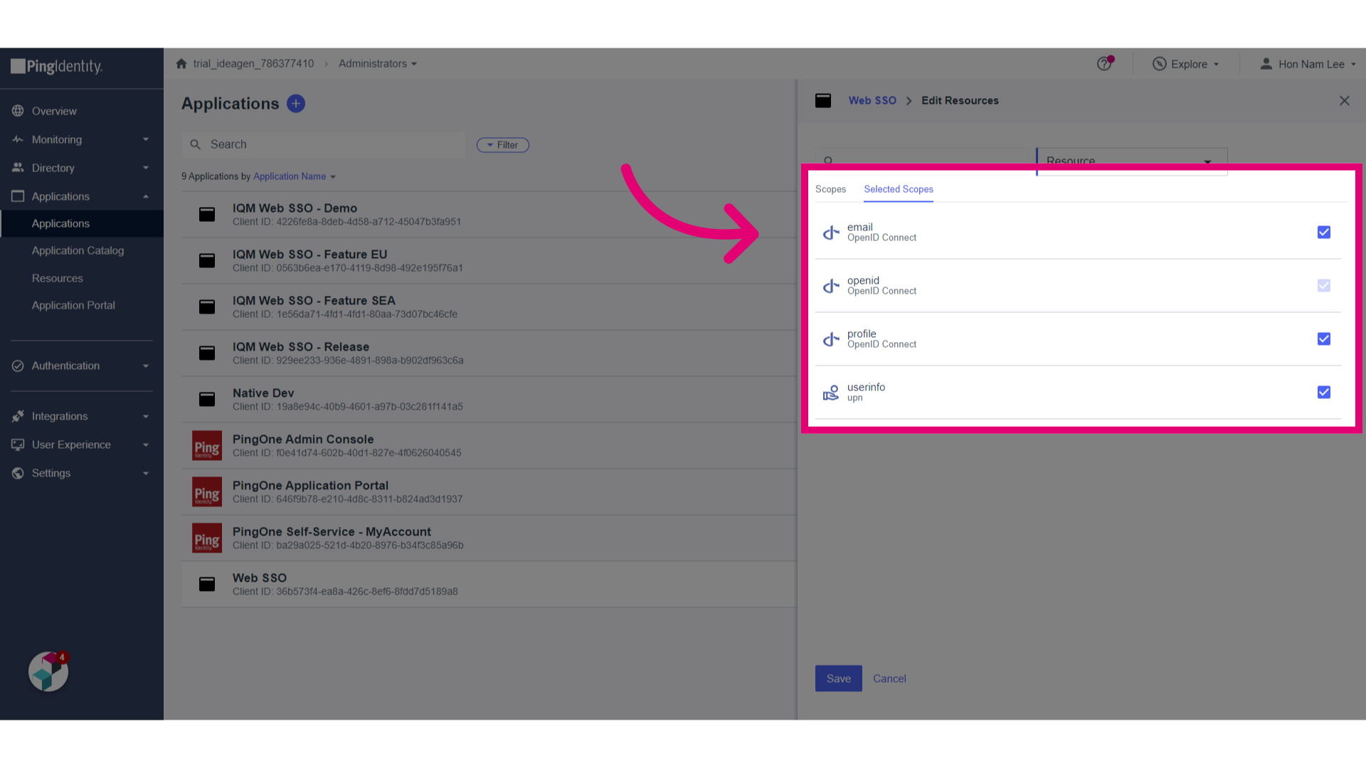Switch to the Scopes tab
1366x768 pixels.
point(830,189)
